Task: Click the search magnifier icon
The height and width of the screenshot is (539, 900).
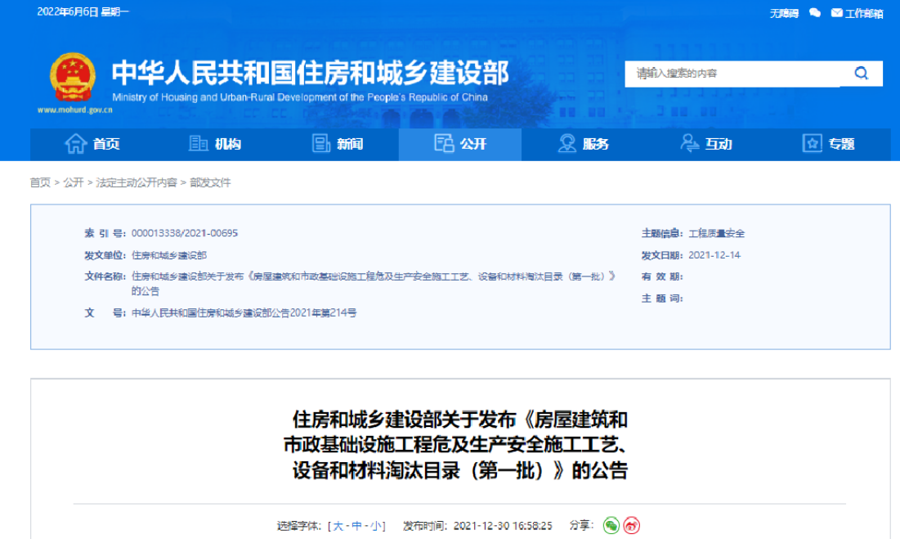Action: [861, 74]
